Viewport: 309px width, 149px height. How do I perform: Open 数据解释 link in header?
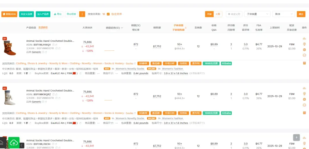43,27
